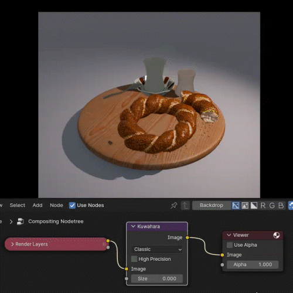
Task: Open the Add menu
Action: (38, 205)
